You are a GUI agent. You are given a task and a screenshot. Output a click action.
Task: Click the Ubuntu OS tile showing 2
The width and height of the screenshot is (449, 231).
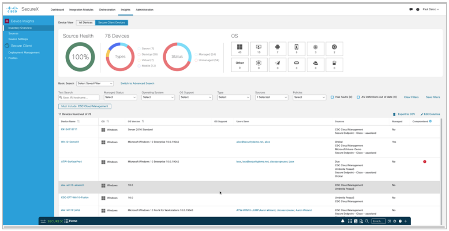click(x=334, y=49)
